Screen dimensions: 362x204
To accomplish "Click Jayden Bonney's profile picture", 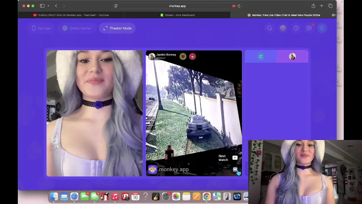I will [x=152, y=56].
